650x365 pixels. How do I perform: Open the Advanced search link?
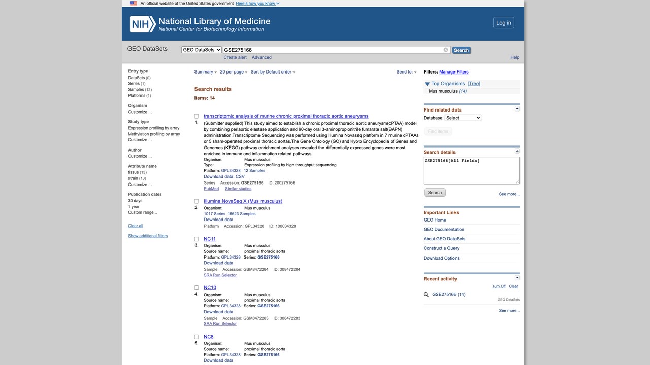262,57
